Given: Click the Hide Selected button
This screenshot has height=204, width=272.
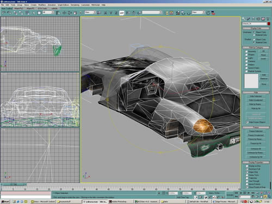Looking at the screenshot, I should point(256,96).
